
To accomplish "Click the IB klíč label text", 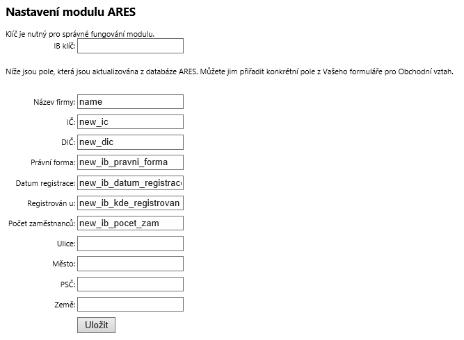I will coord(65,46).
